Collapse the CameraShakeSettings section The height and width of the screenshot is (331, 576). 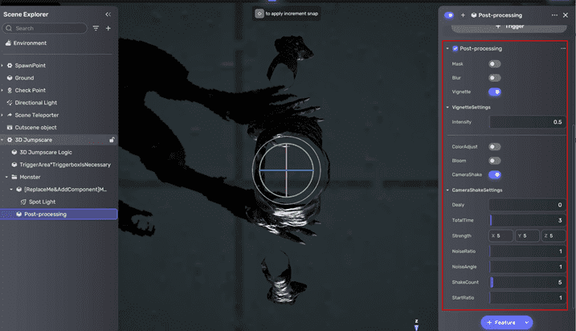(x=447, y=190)
